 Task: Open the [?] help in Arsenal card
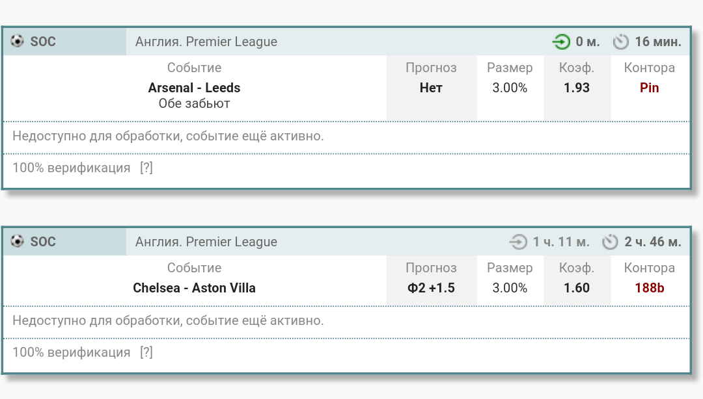coord(146,168)
